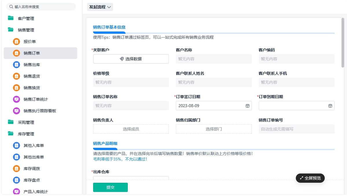347x196 pixels.
Task: Collapse the 库存管理 tree group
Action: [40, 134]
